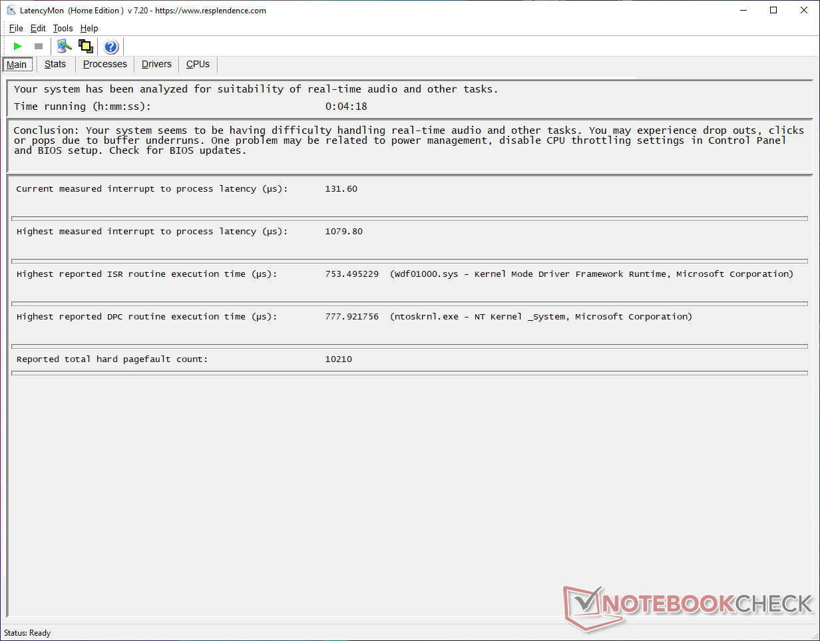Click the ISR execution time progress bar
Viewport: 820px width, 641px height.
click(x=409, y=304)
